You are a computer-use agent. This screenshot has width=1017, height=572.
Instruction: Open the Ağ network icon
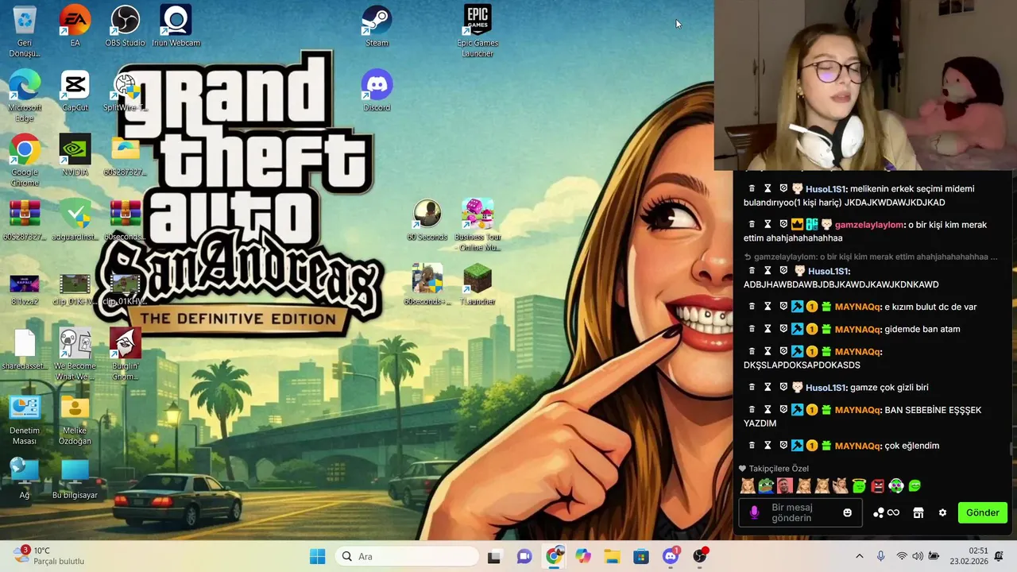25,478
